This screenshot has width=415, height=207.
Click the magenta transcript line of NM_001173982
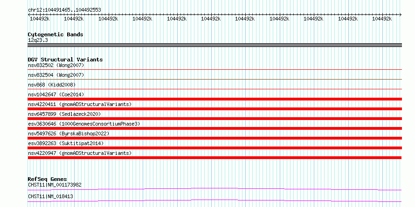click(214, 189)
